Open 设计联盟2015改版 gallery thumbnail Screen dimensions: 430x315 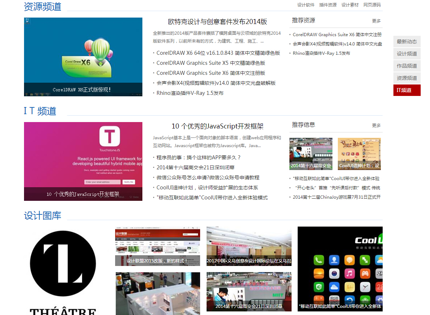tap(157, 246)
